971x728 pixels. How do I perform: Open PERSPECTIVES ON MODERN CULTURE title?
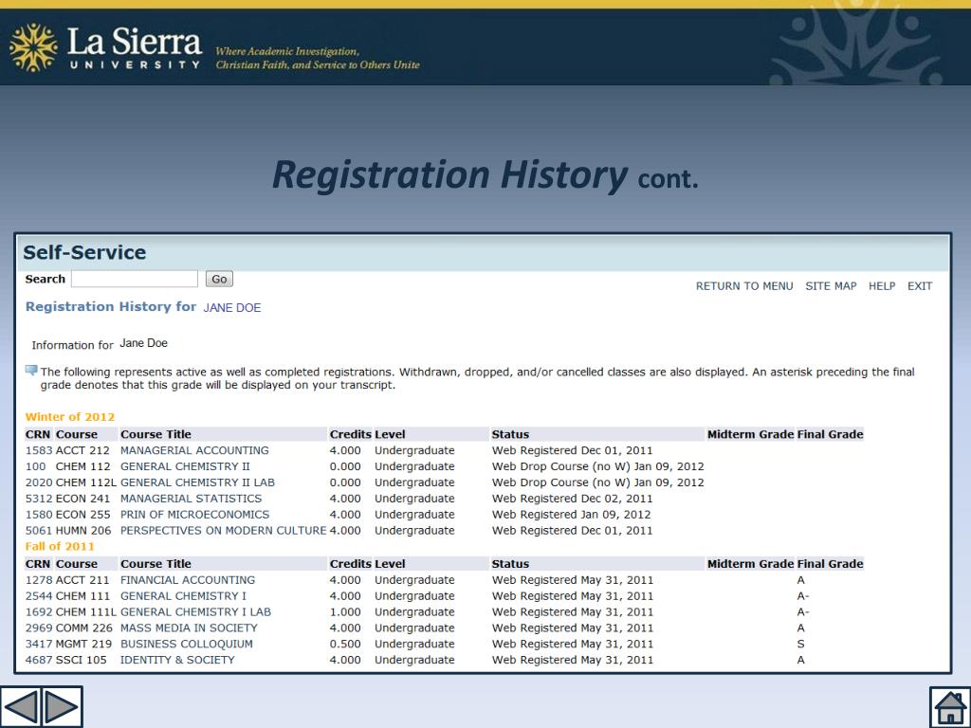pyautogui.click(x=223, y=531)
